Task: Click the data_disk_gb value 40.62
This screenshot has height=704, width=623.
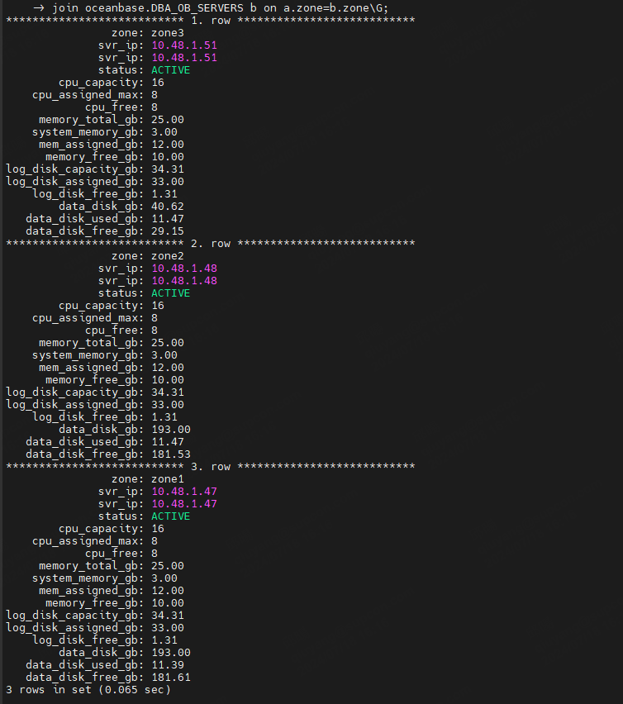Action: point(168,206)
